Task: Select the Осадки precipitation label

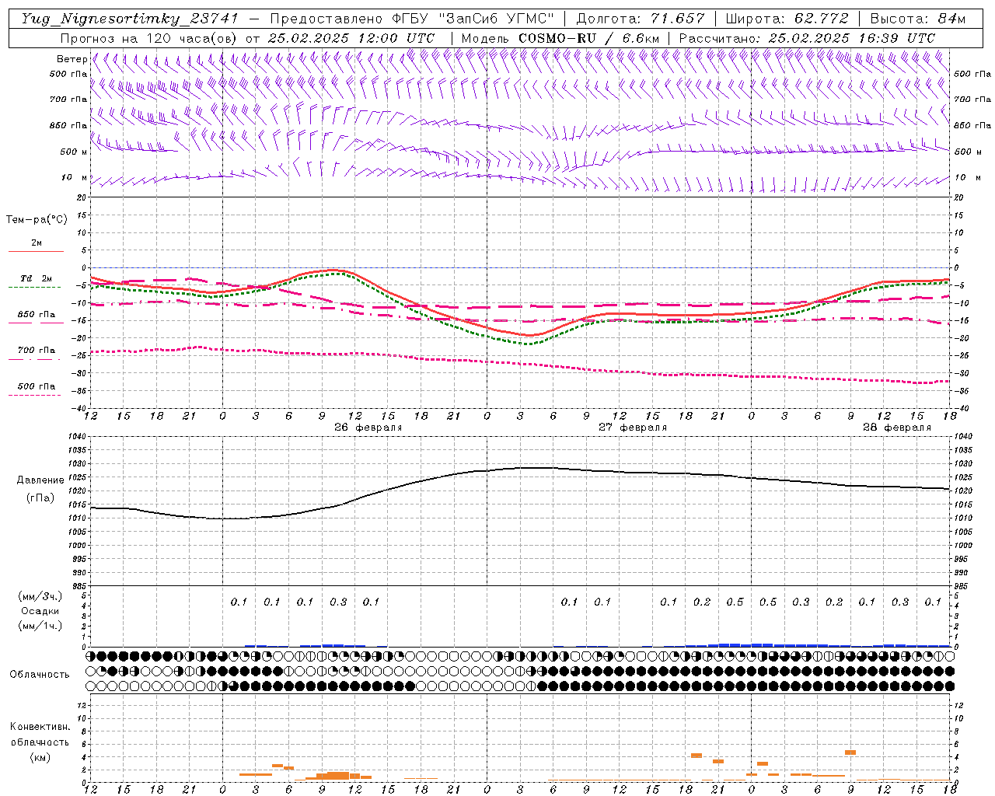Action: click(x=40, y=611)
